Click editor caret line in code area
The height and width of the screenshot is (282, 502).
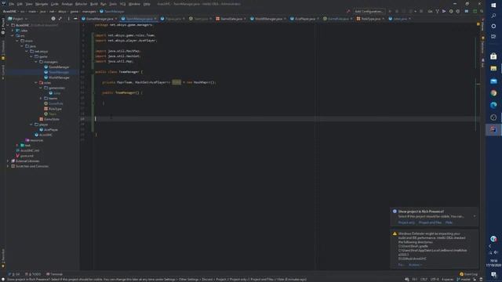coord(285,118)
